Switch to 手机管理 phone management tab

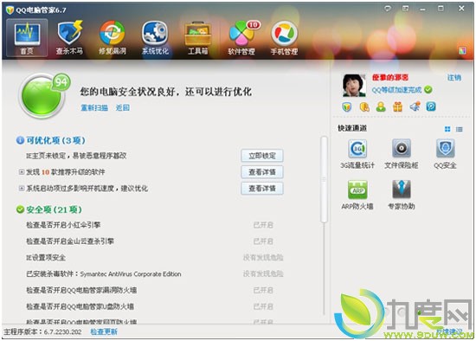284,38
